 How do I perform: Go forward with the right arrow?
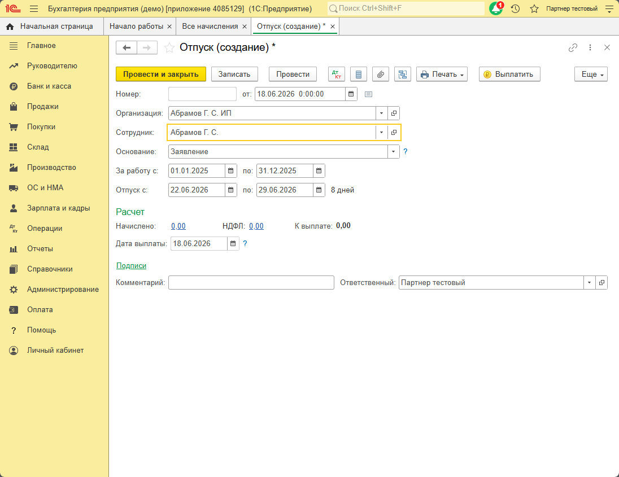click(x=147, y=48)
